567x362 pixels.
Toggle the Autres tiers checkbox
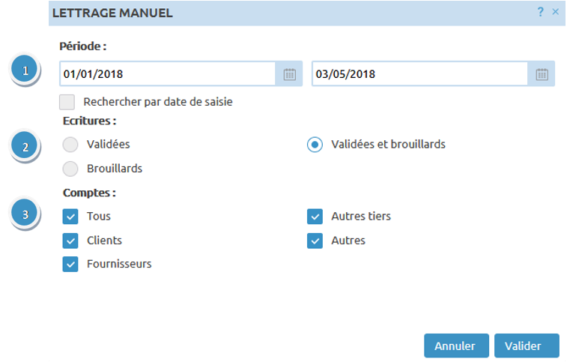click(315, 217)
